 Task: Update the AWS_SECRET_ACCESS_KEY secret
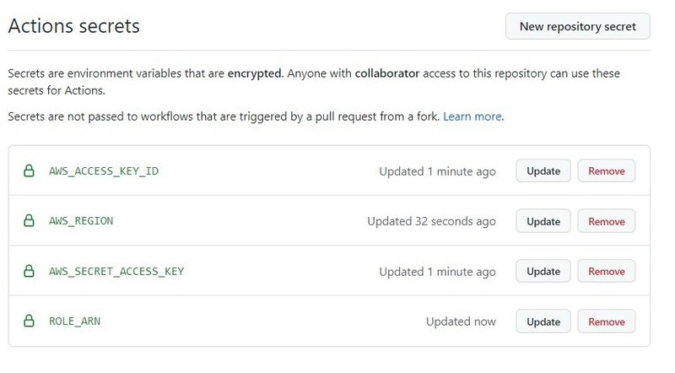point(543,272)
